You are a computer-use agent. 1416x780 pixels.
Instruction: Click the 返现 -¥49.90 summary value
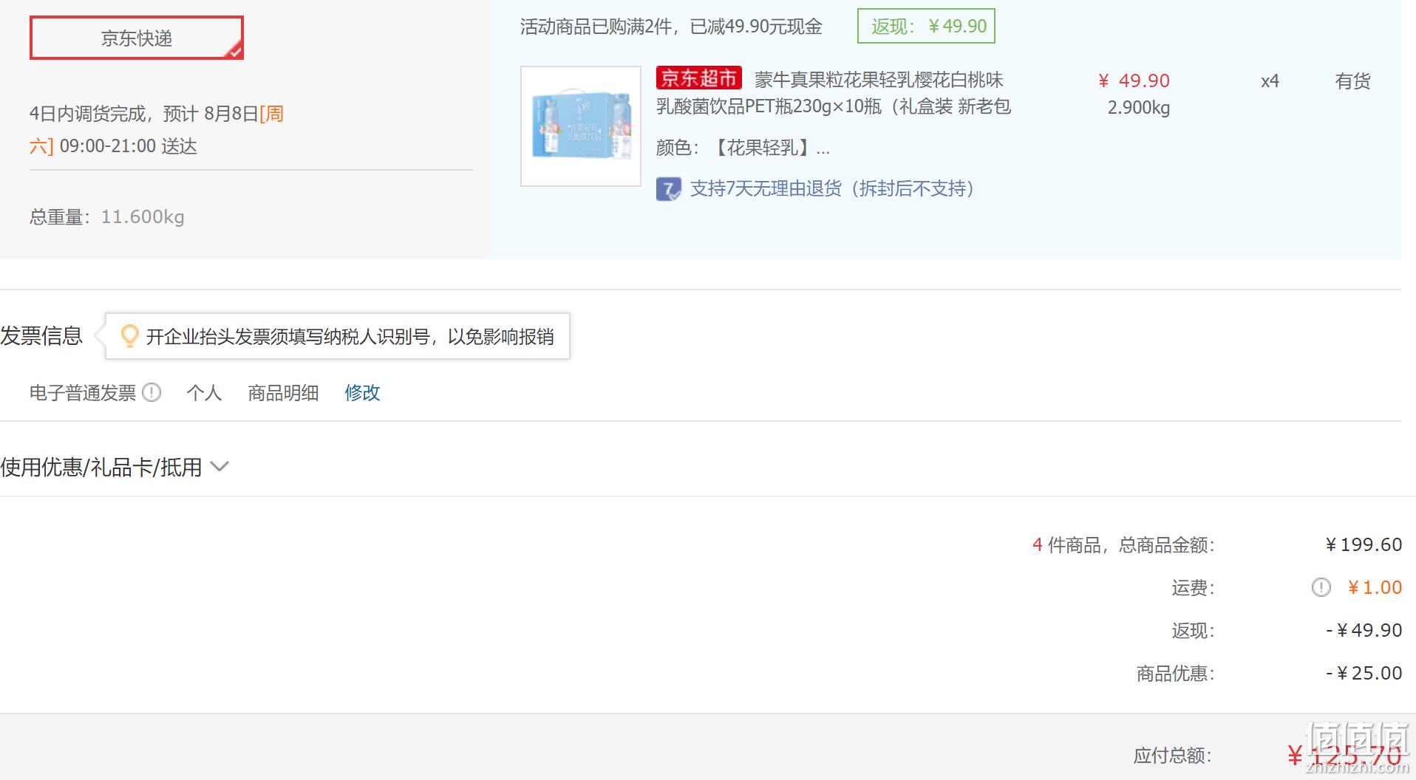pos(1364,630)
